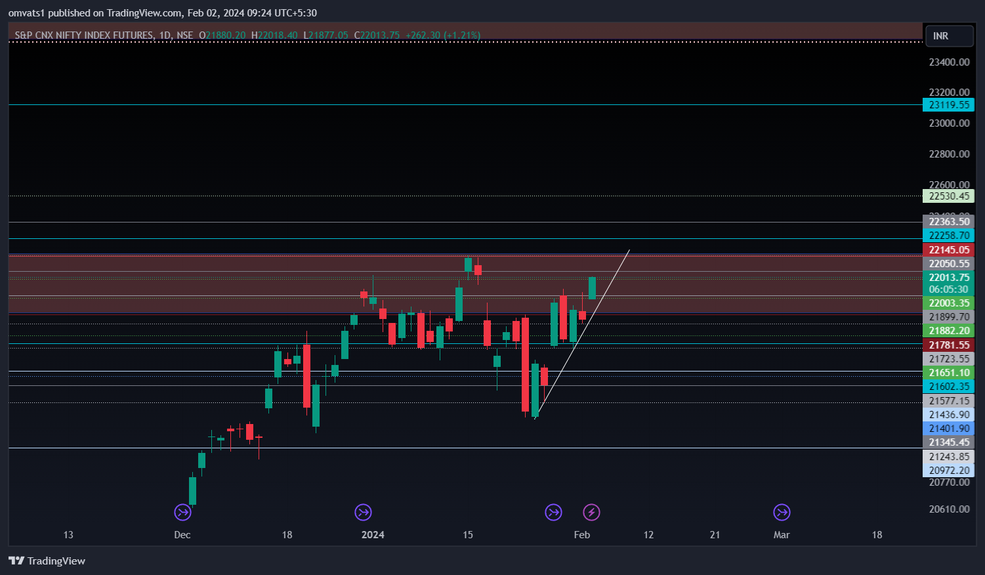The width and height of the screenshot is (985, 575).
Task: Select the 21436.90 price label
Action: click(x=948, y=415)
